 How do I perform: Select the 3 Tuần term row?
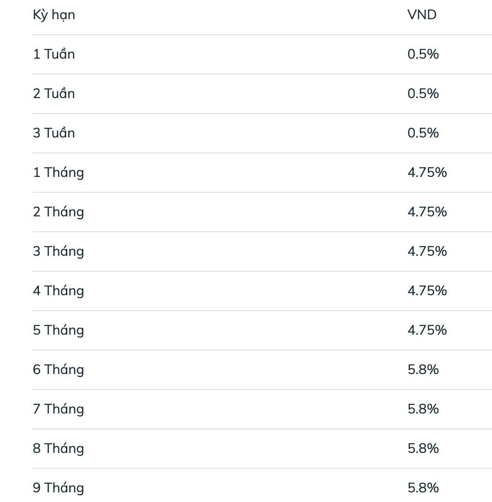tap(54, 133)
